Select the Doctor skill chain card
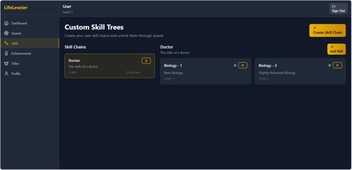The image size is (352, 170). [x=110, y=66]
